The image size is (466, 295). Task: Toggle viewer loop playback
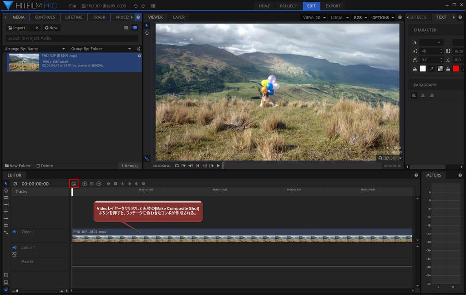[177, 166]
